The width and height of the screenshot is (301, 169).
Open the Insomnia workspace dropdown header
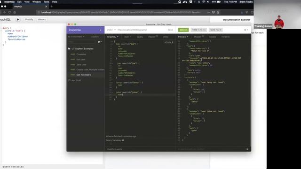pyautogui.click(x=86, y=30)
